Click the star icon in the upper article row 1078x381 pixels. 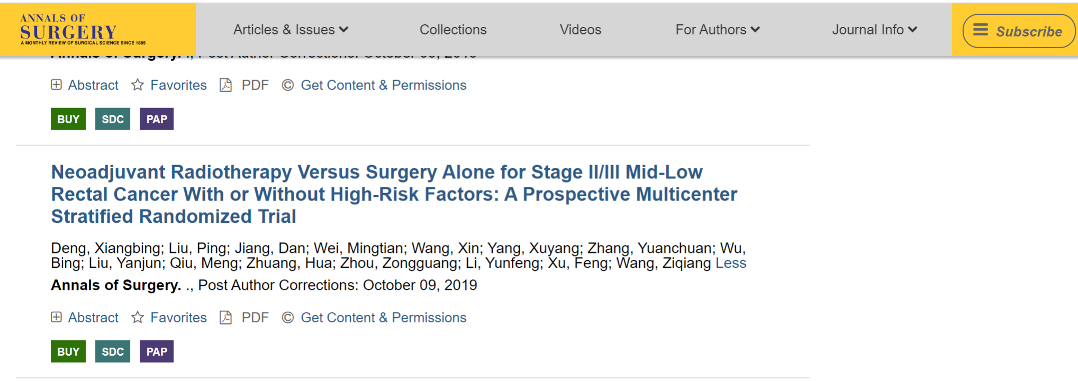[138, 85]
